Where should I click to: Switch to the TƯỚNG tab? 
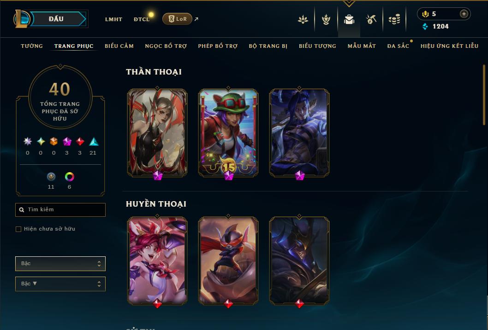(x=32, y=46)
